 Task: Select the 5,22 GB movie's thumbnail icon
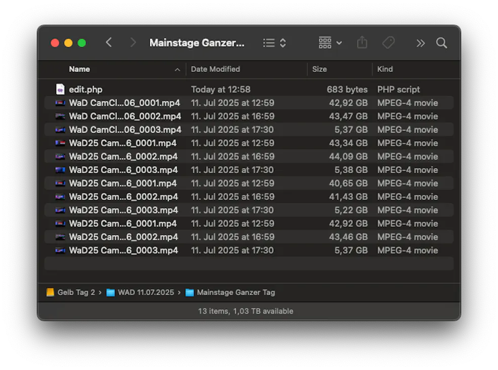click(60, 210)
